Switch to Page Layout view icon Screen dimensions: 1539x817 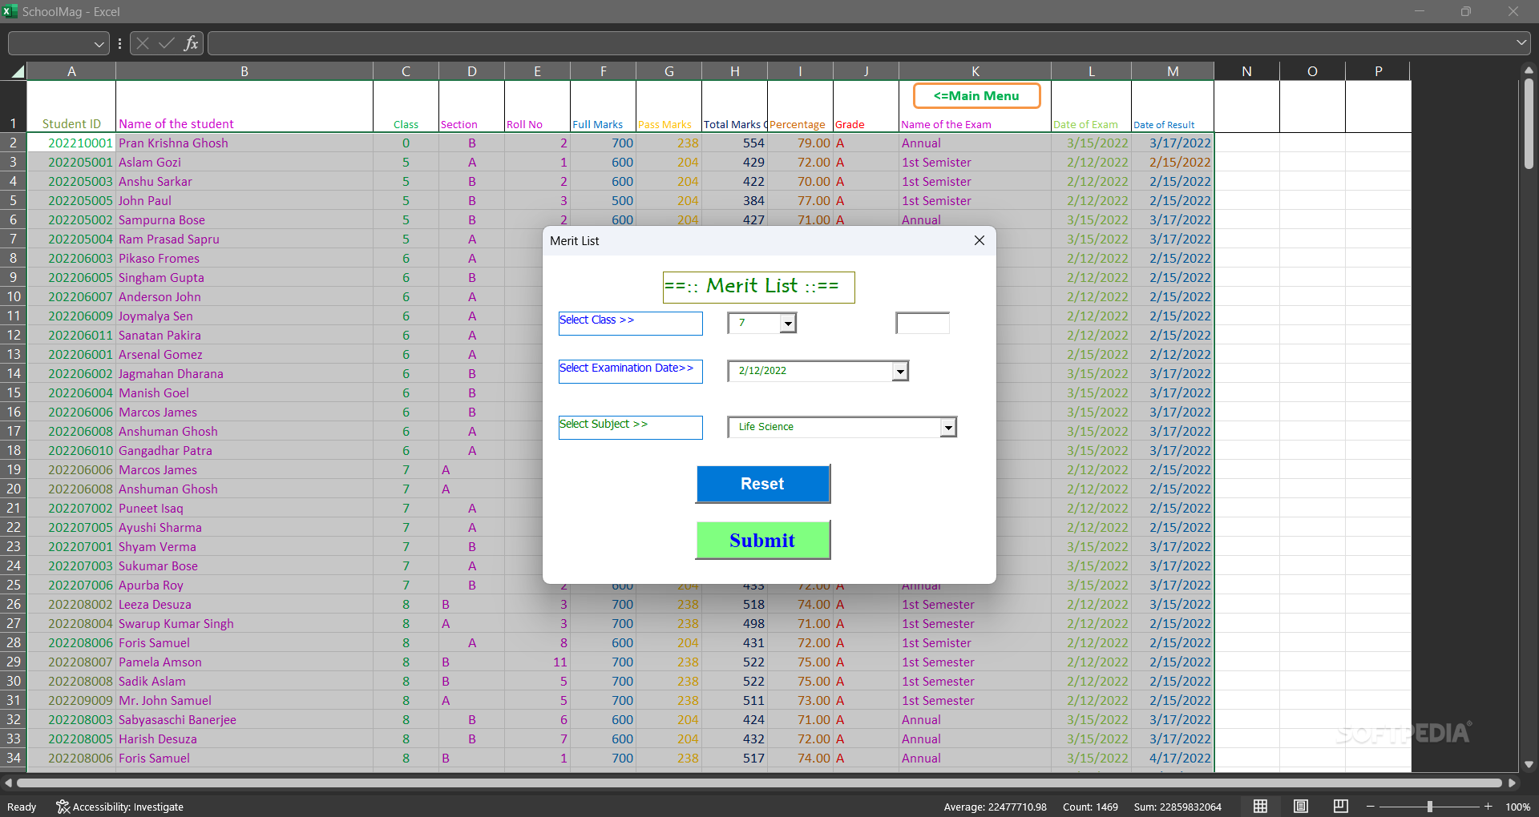1301,807
